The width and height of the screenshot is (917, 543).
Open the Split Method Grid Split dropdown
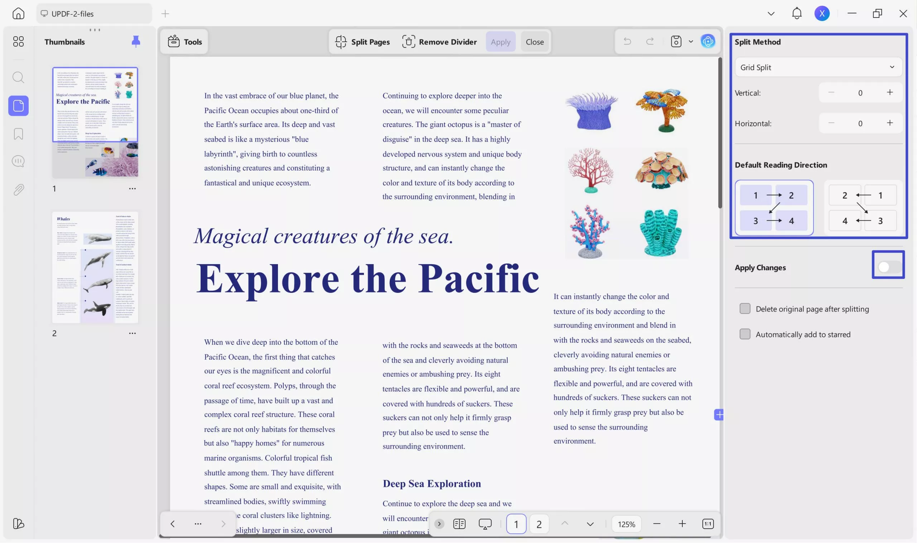(x=818, y=67)
